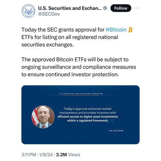This screenshot has width=161, height=161.
Task: Open the 1/9/24 post date
Action: click(x=46, y=155)
